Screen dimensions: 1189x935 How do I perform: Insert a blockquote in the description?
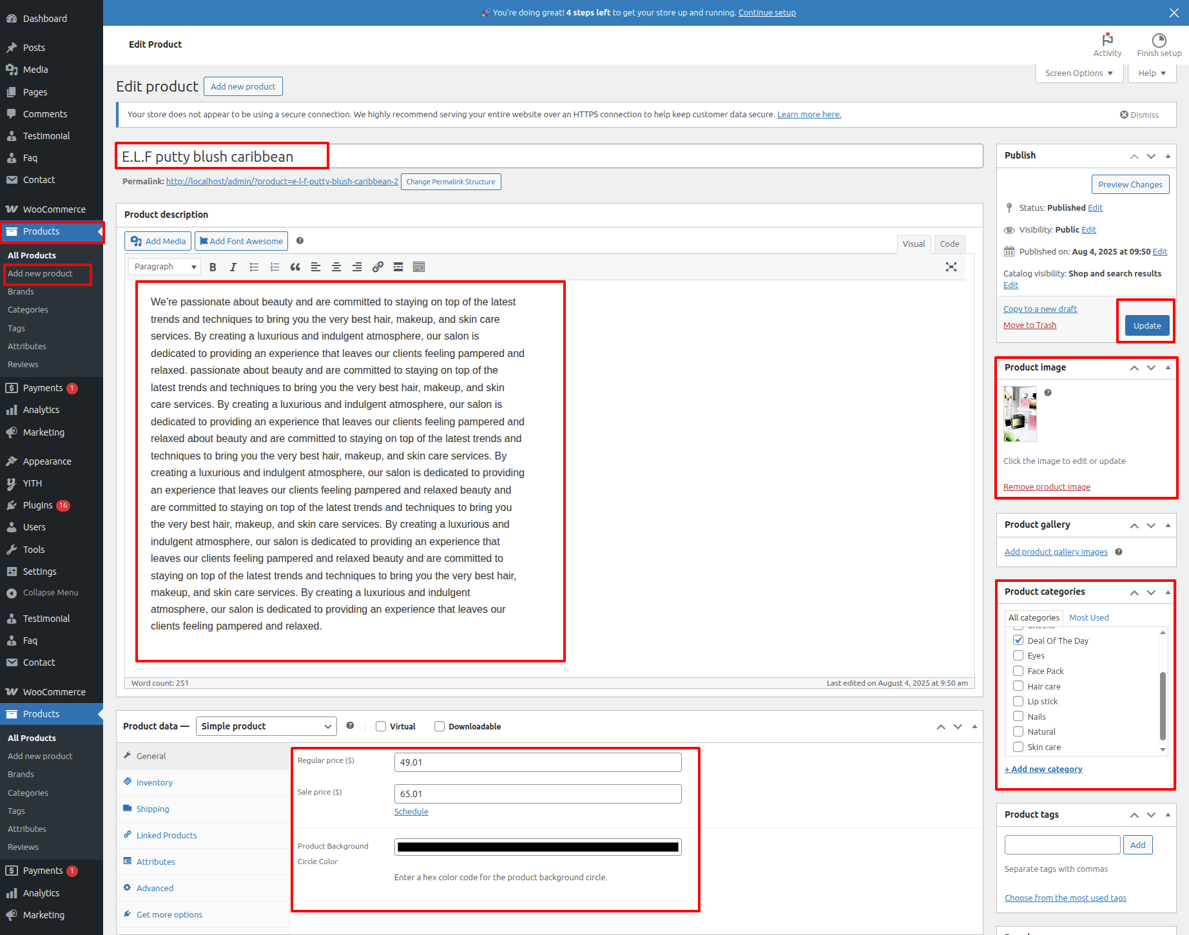pyautogui.click(x=295, y=267)
